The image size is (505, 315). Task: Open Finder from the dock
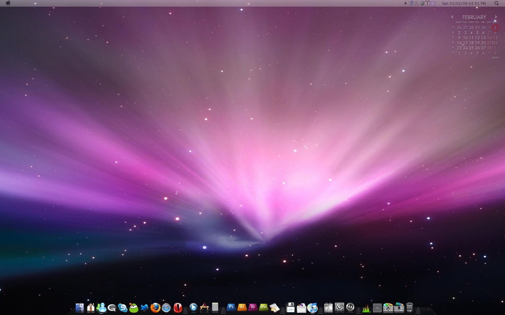click(80, 307)
